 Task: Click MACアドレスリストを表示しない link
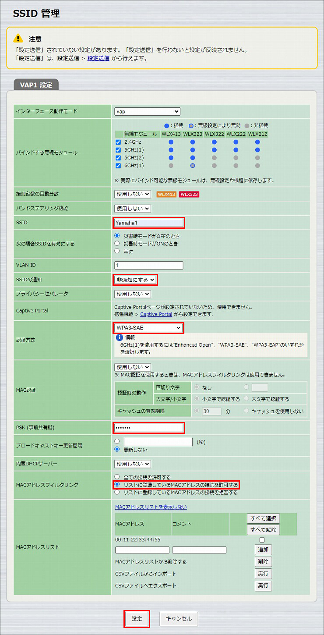151,507
